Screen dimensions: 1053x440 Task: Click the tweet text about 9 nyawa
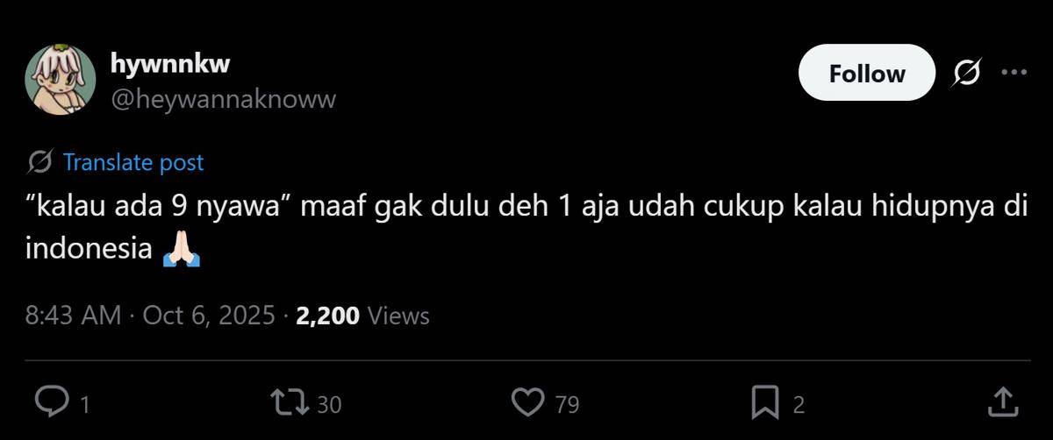pos(526,230)
